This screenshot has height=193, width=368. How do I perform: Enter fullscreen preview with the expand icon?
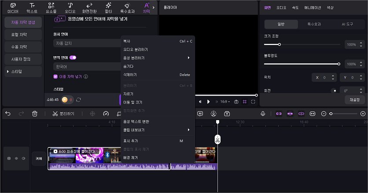tap(253, 102)
